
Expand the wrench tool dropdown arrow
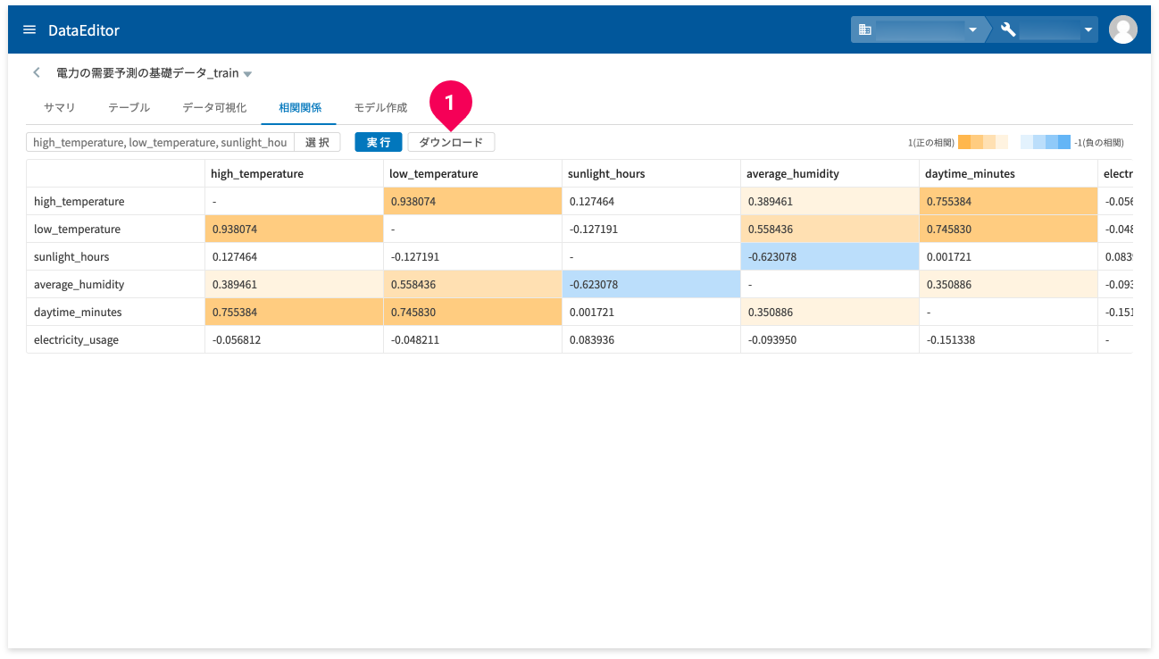(x=1088, y=30)
